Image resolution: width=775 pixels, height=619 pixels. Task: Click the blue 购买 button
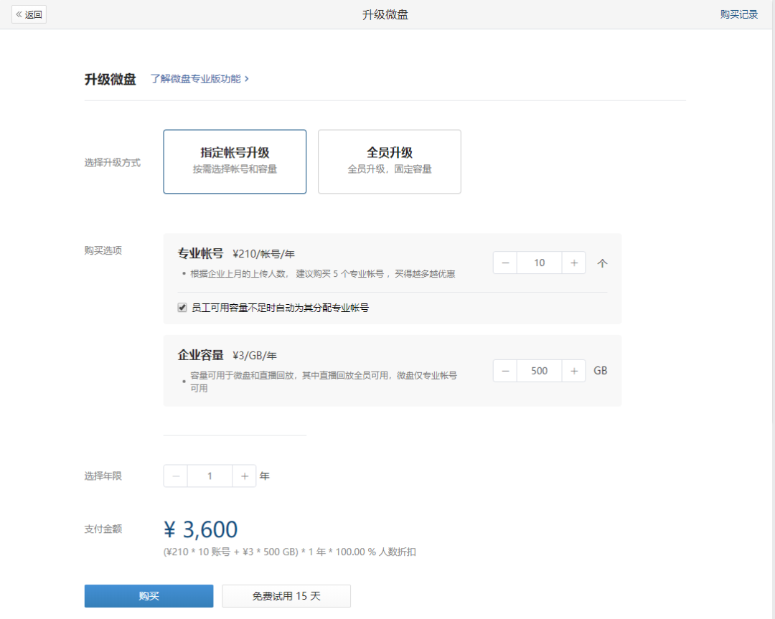click(x=149, y=596)
